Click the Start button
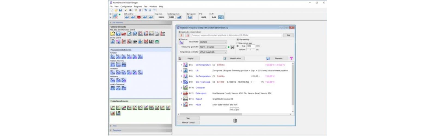Screen dimensions: 436x136 (x=188, y=118)
